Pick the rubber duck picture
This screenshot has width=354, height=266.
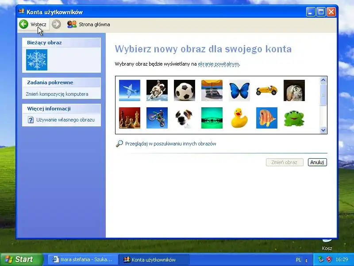[239, 118]
